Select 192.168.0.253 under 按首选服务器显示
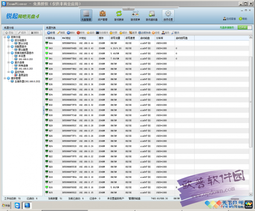The image size is (255, 211). (25, 59)
